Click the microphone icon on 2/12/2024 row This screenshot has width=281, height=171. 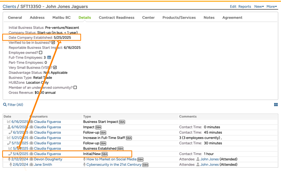[10, 159]
